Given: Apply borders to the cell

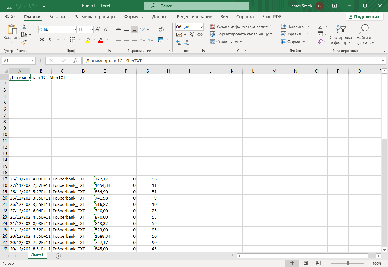Looking at the screenshot, I should (73, 40).
